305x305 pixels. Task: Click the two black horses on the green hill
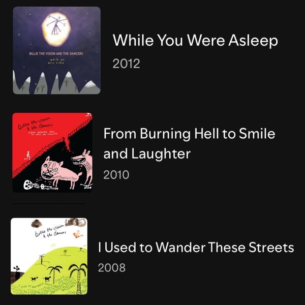(41, 279)
